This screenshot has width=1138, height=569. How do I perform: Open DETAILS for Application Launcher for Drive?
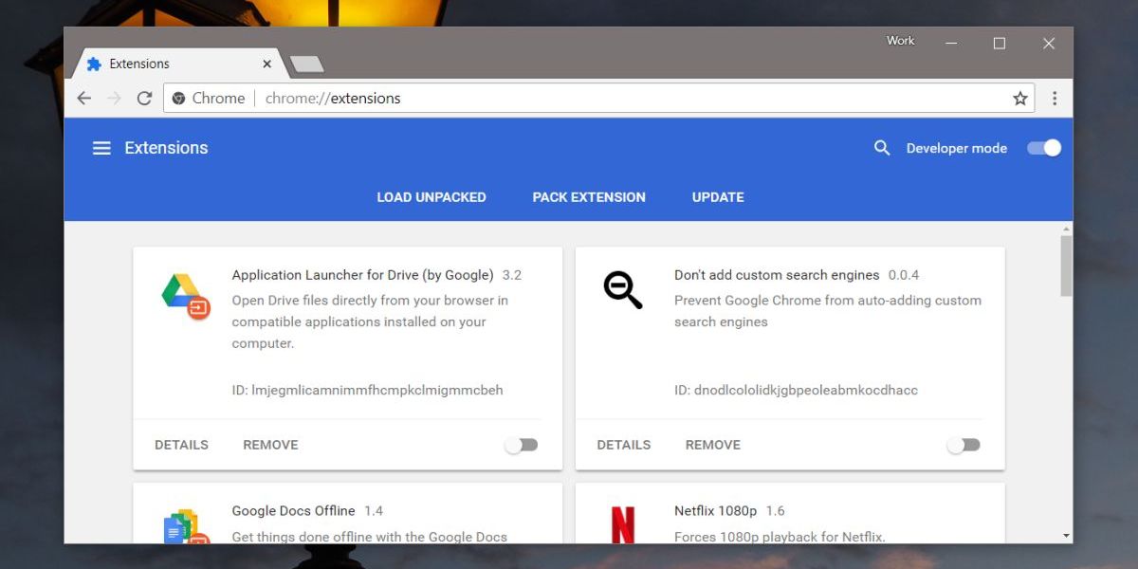pos(181,445)
